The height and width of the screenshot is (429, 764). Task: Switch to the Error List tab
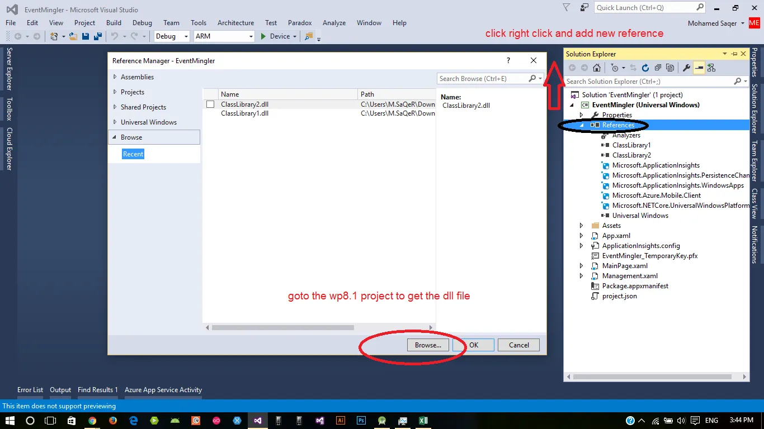[30, 390]
